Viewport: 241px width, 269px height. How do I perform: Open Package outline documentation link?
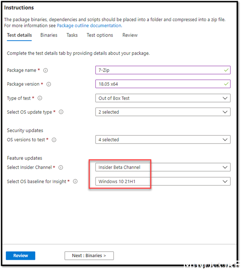[x=89, y=26]
